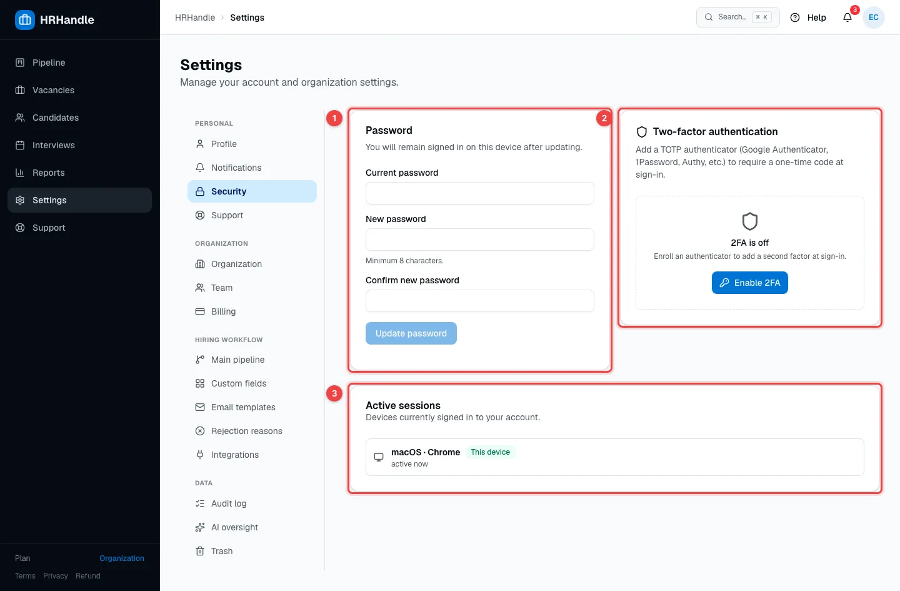
Task: Click the Notifications bell icon in Personal
Action: point(200,168)
